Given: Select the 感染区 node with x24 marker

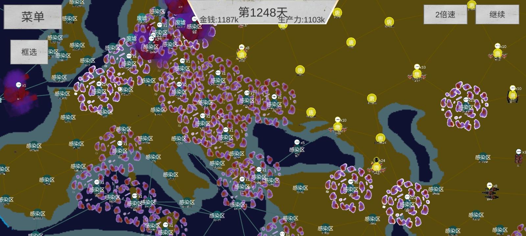Looking at the screenshot, I should pyautogui.click(x=99, y=91).
